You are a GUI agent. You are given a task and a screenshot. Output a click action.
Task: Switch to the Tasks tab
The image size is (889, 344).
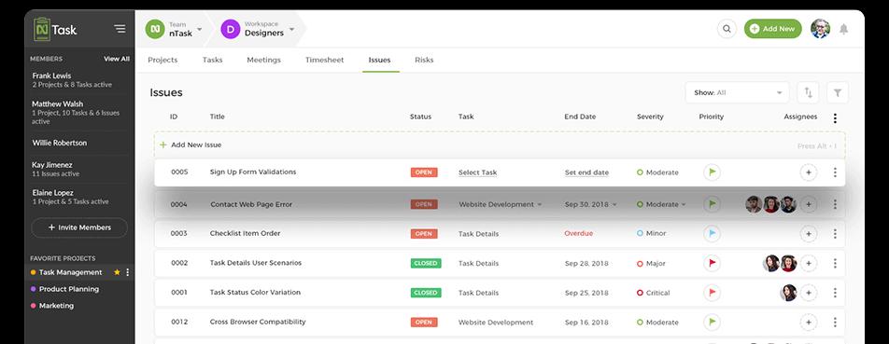click(x=213, y=60)
